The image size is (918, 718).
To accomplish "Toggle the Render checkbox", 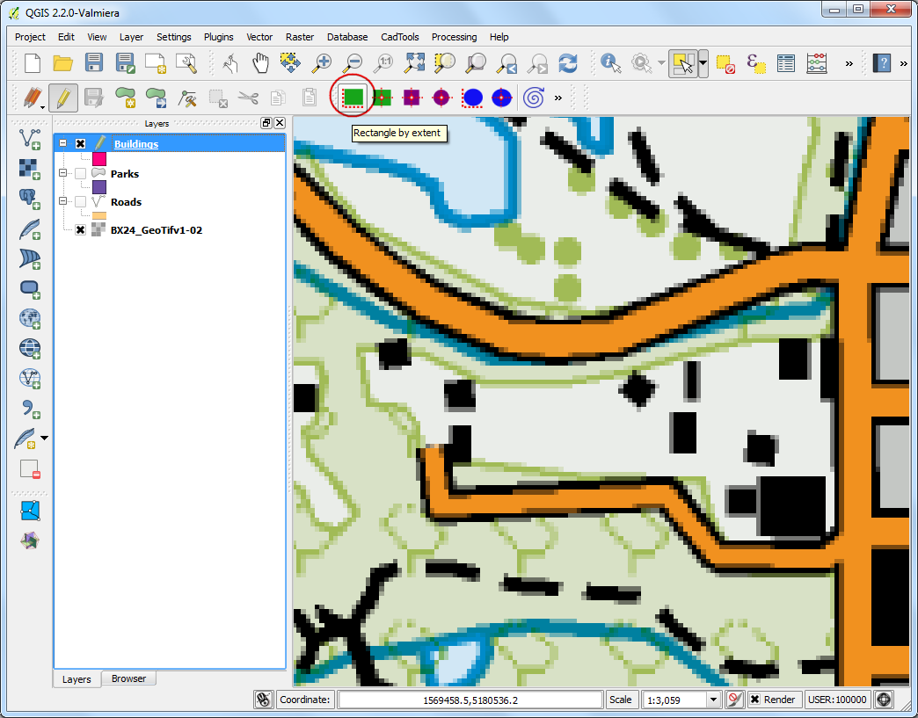I will coord(755,700).
